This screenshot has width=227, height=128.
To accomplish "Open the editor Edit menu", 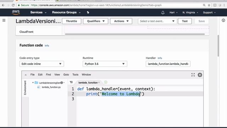I will coord(40,75).
